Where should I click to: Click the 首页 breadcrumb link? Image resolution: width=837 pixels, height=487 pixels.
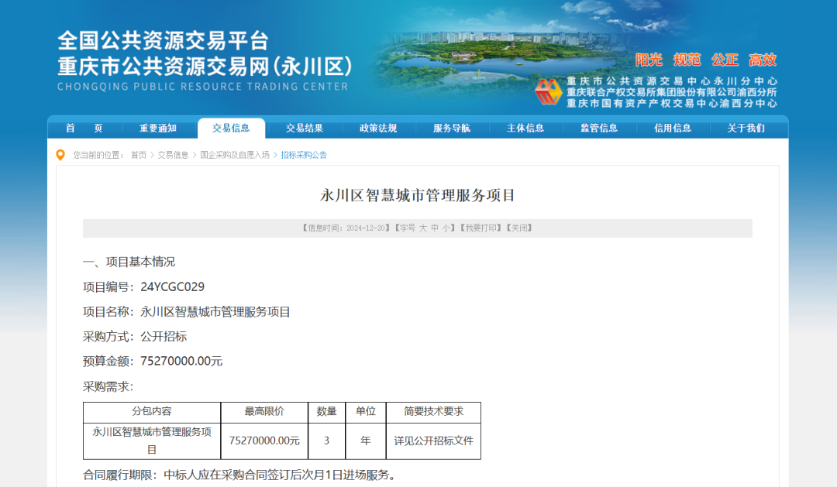138,155
